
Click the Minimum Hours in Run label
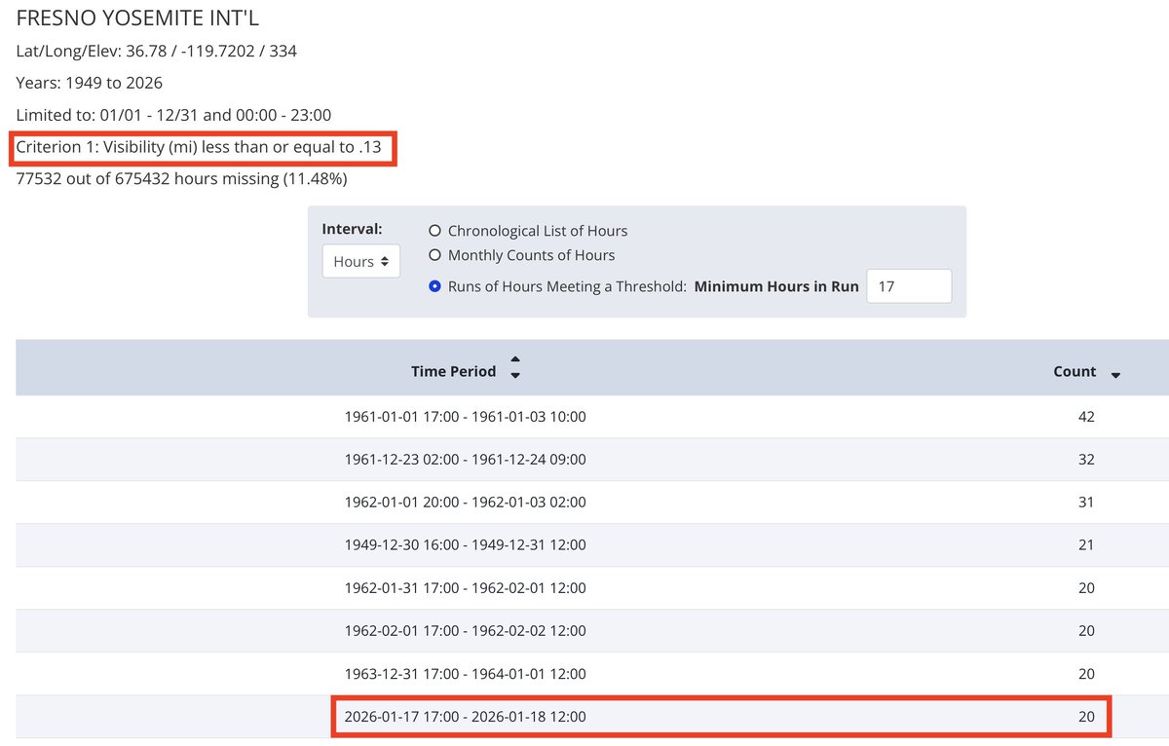pos(776,286)
